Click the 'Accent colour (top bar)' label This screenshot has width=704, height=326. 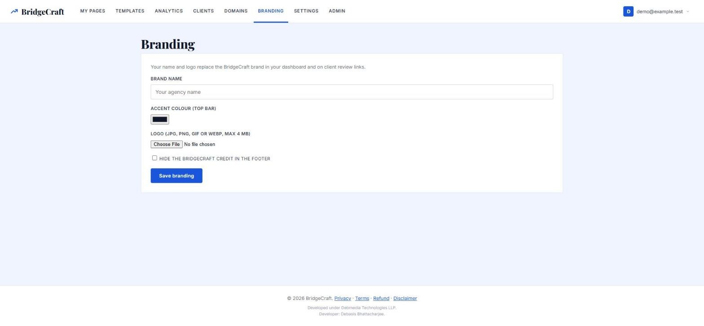(x=183, y=109)
